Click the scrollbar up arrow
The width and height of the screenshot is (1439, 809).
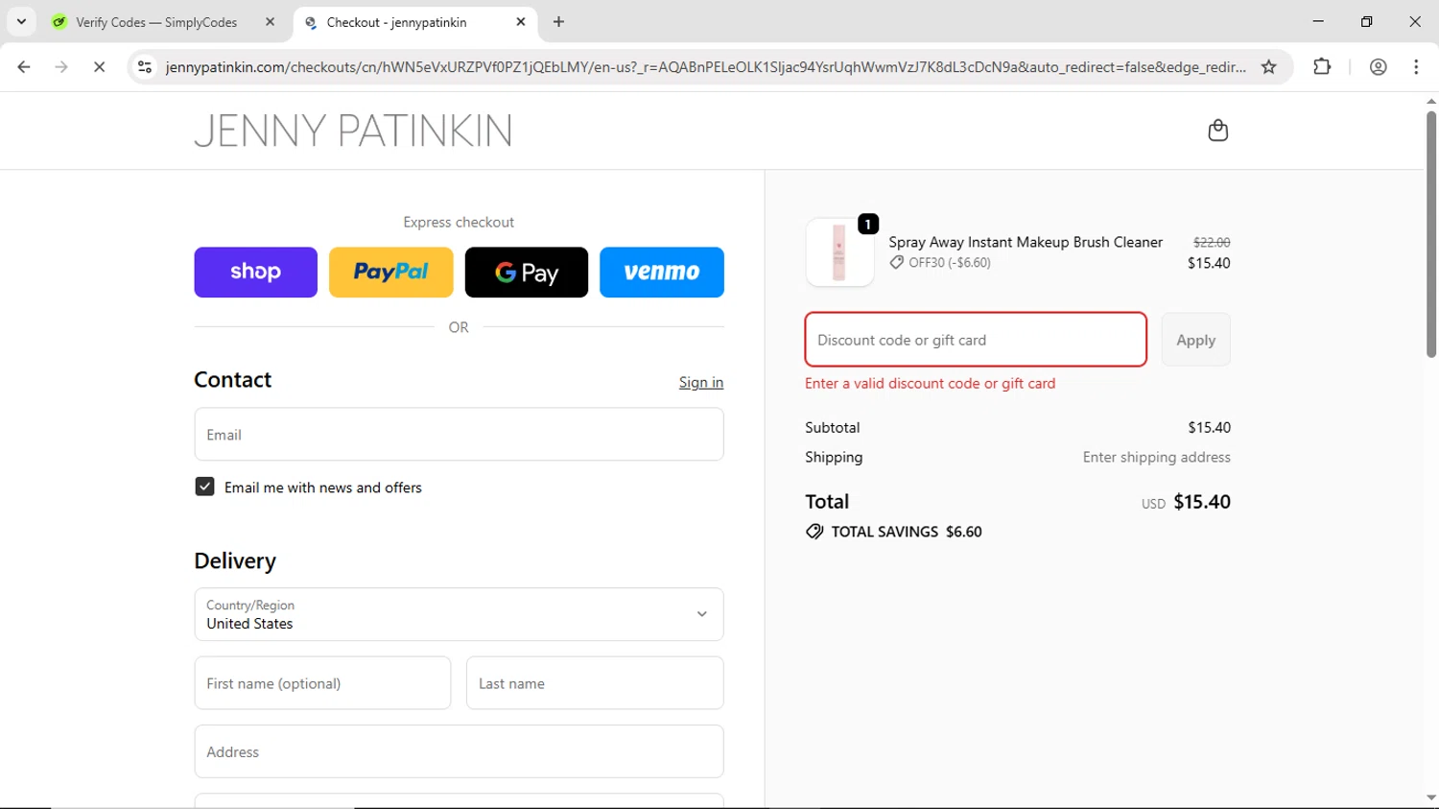click(x=1430, y=101)
